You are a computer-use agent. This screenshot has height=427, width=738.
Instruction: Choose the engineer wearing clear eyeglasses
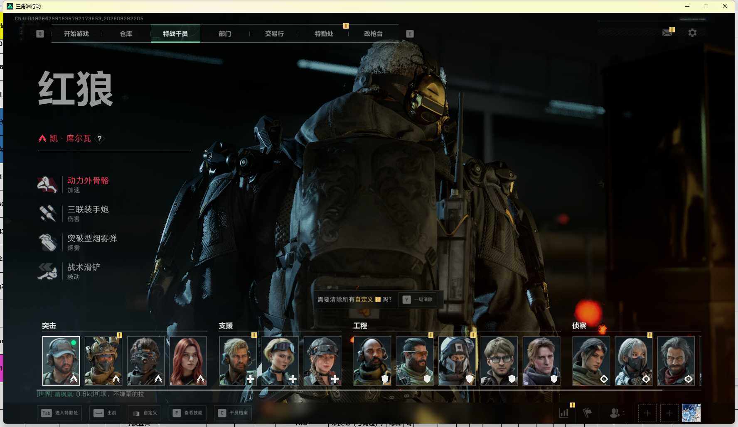[499, 361]
